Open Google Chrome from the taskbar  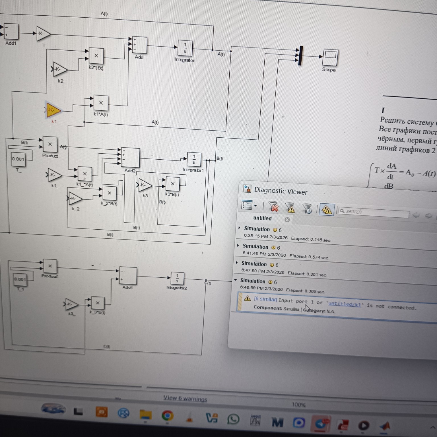(x=167, y=416)
